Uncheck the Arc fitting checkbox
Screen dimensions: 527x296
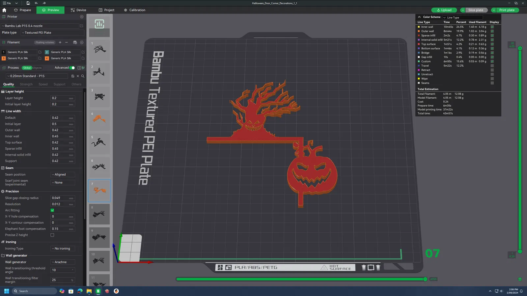click(x=52, y=210)
